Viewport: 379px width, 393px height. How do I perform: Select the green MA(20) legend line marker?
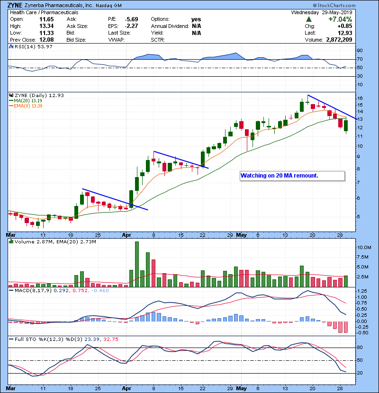coord(11,100)
